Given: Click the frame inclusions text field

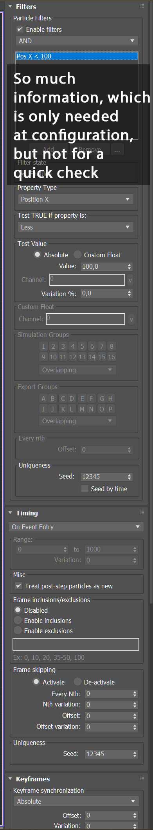Looking at the screenshot, I should (76, 644).
